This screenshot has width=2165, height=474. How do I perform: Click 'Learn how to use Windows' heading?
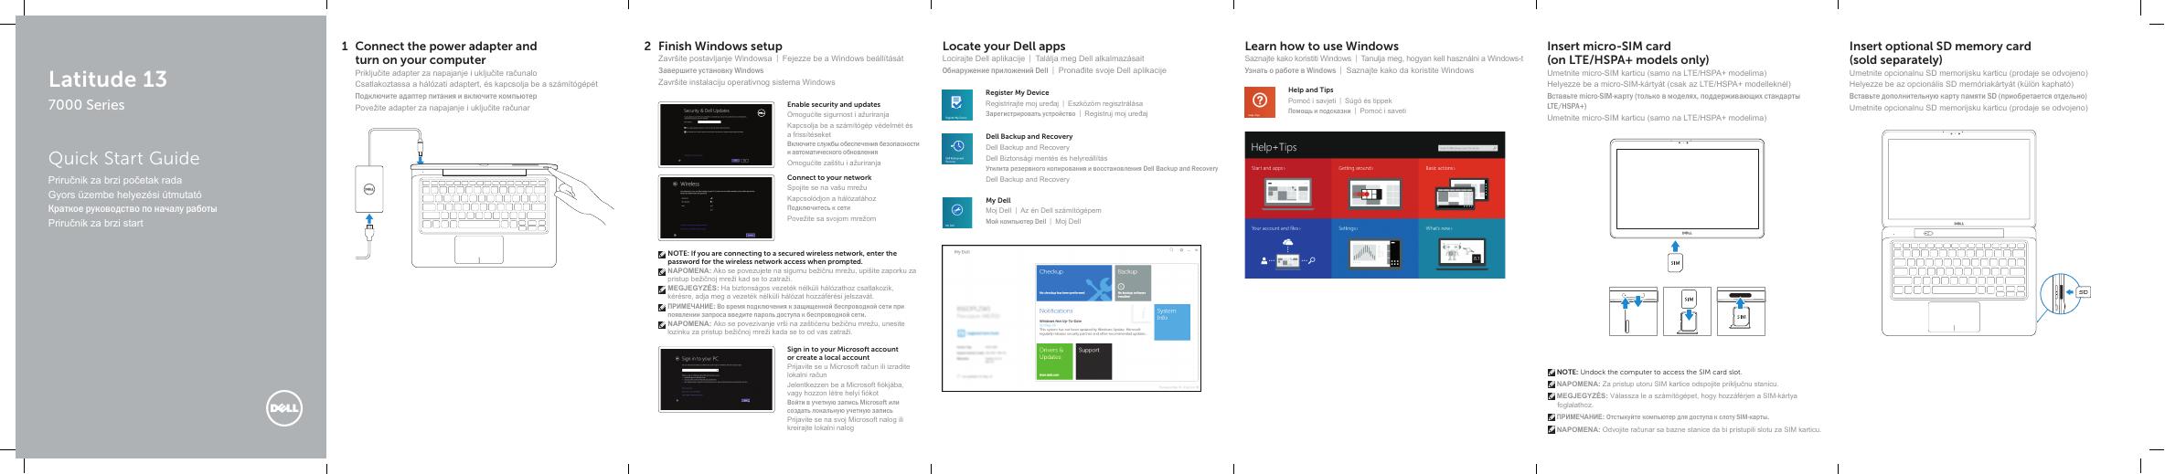pos(1322,46)
